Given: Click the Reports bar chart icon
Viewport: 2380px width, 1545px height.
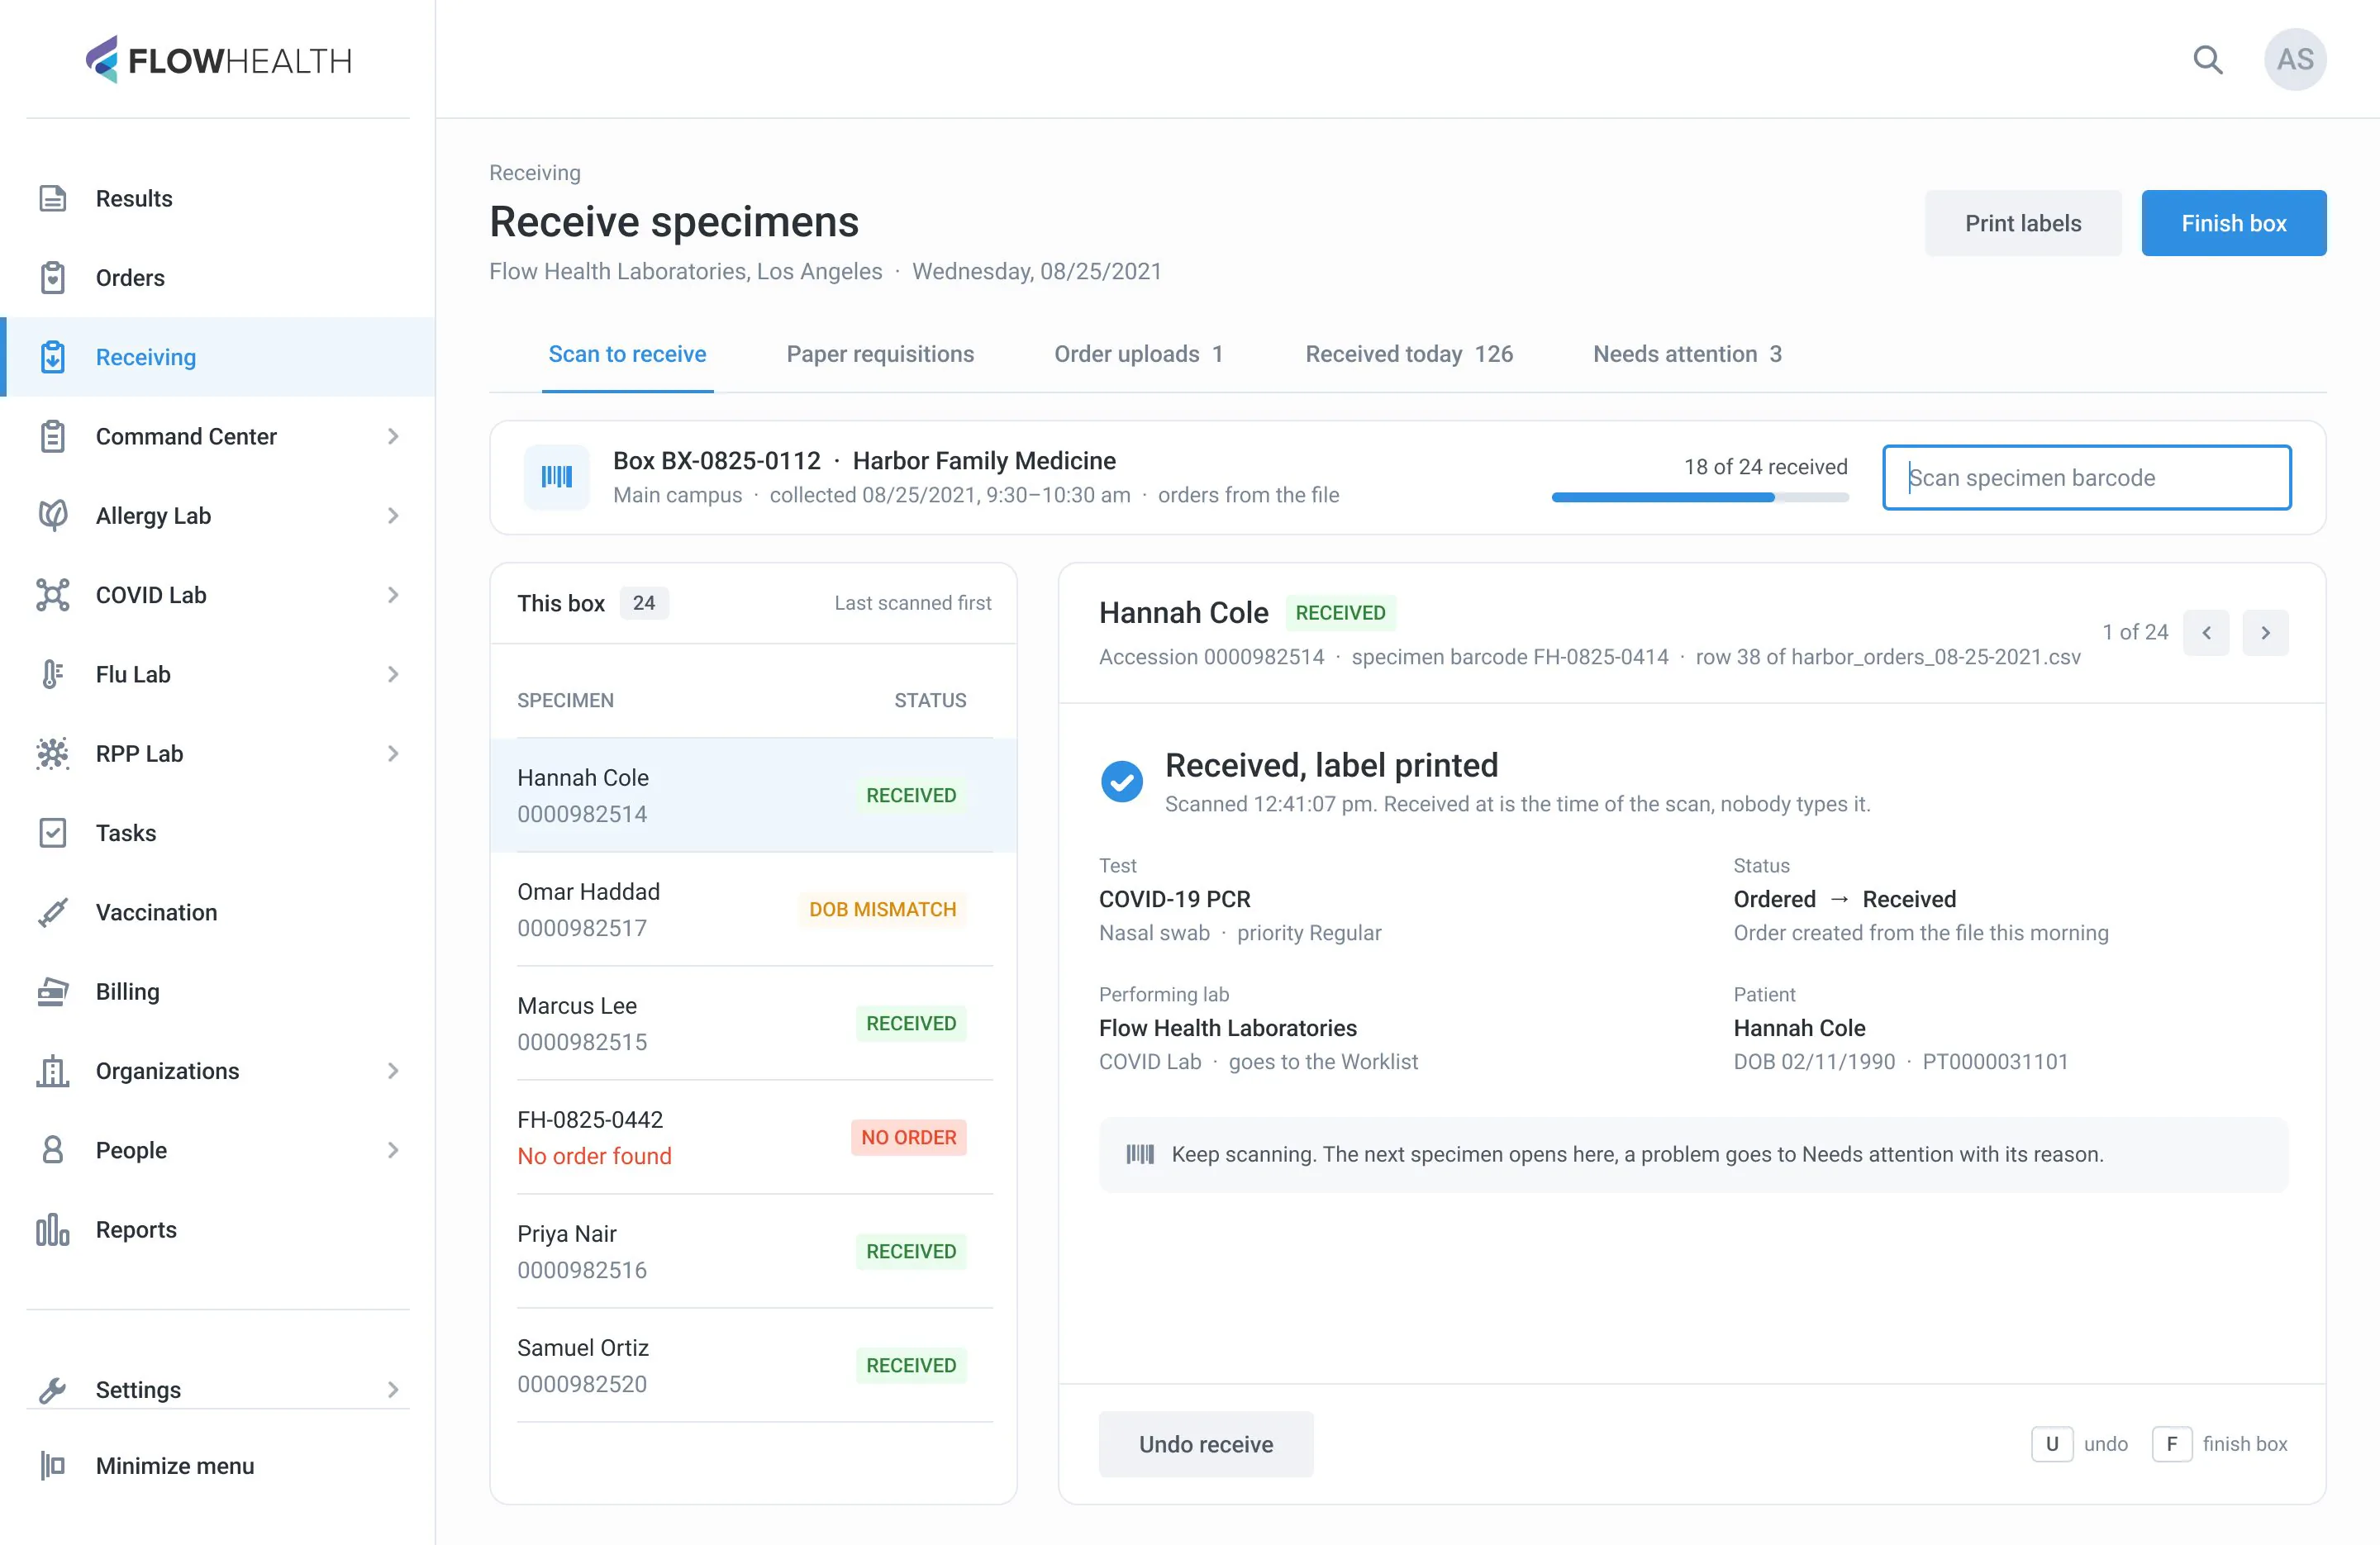Looking at the screenshot, I should (53, 1230).
